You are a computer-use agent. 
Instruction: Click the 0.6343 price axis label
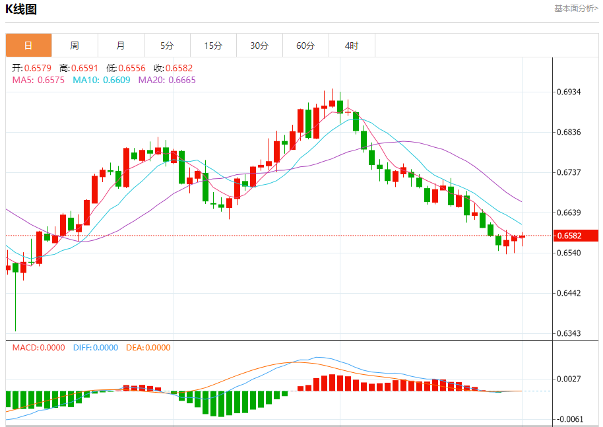[x=569, y=333]
